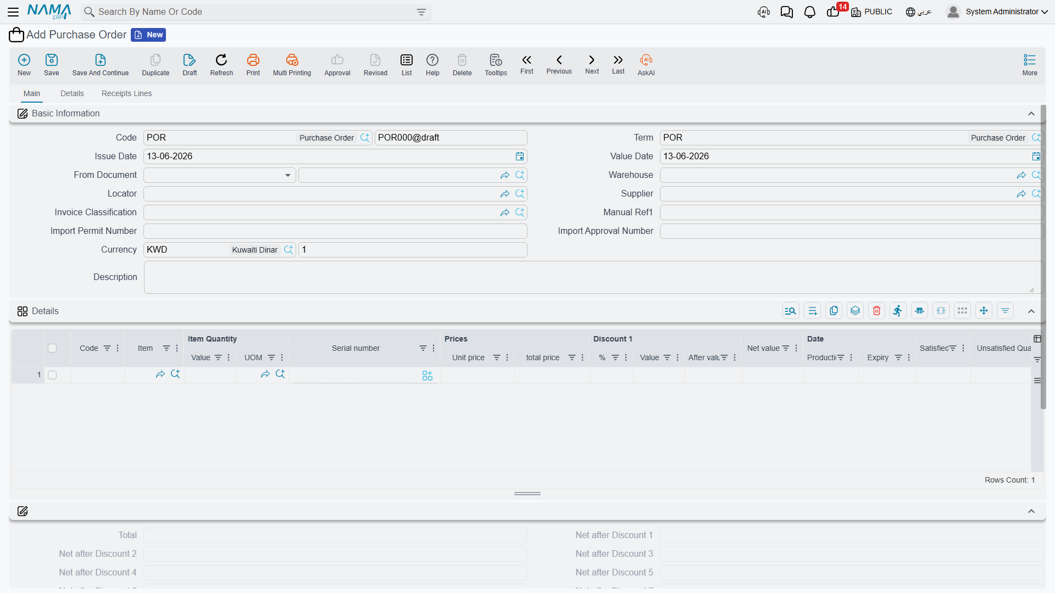Click Import Permit Number field

[x=335, y=231]
